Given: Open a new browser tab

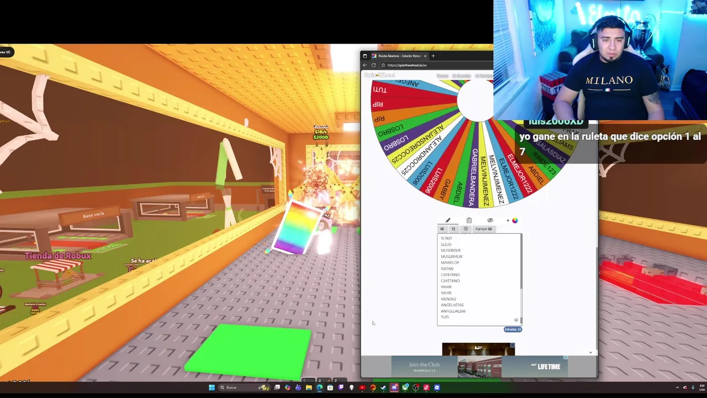Looking at the screenshot, I should [433, 56].
